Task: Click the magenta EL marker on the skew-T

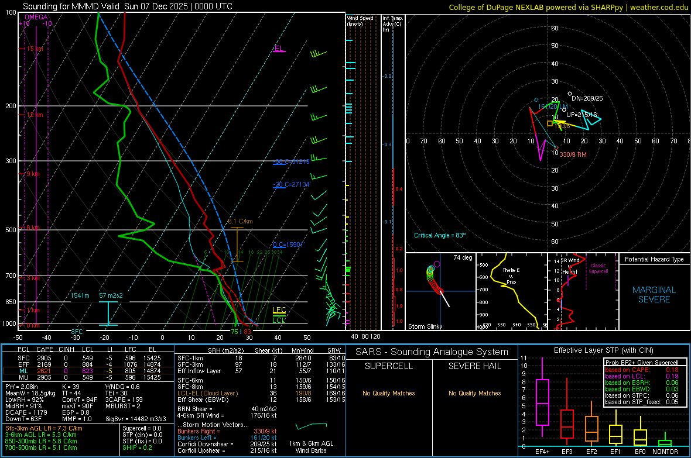Action: tap(279, 49)
